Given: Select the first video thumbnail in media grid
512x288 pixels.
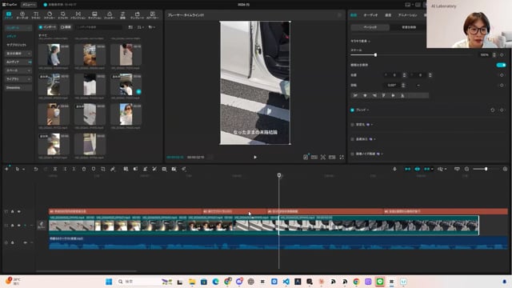Looking at the screenshot, I should coord(54,55).
